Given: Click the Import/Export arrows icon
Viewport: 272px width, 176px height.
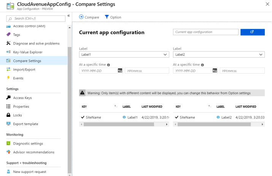Looking at the screenshot, I should point(8,69).
